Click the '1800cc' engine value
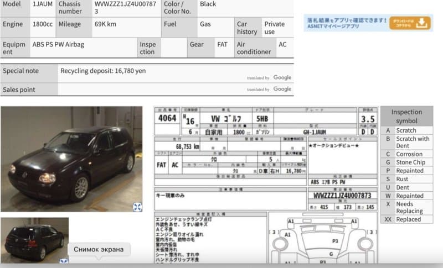This screenshot has width=443, height=268. 43,24
